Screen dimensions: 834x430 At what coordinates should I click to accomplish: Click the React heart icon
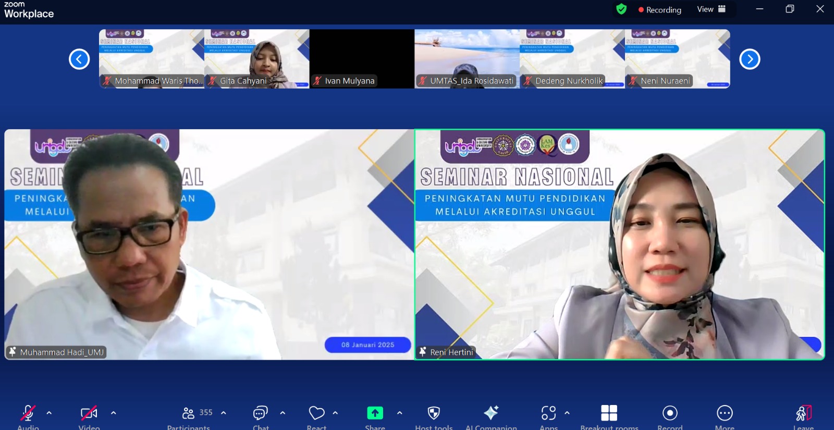pos(316,413)
